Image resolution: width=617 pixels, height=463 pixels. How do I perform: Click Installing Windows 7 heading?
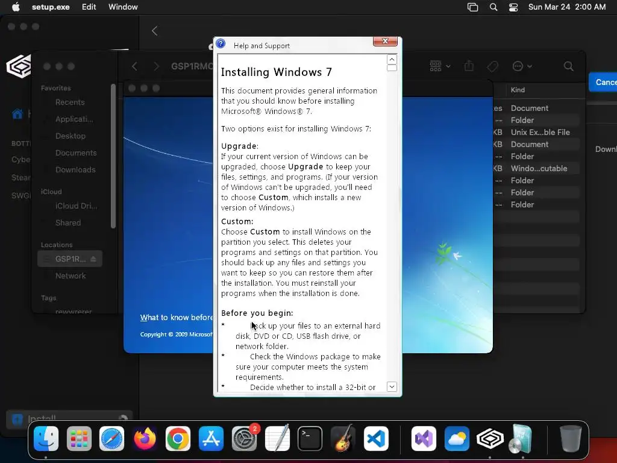pos(276,72)
